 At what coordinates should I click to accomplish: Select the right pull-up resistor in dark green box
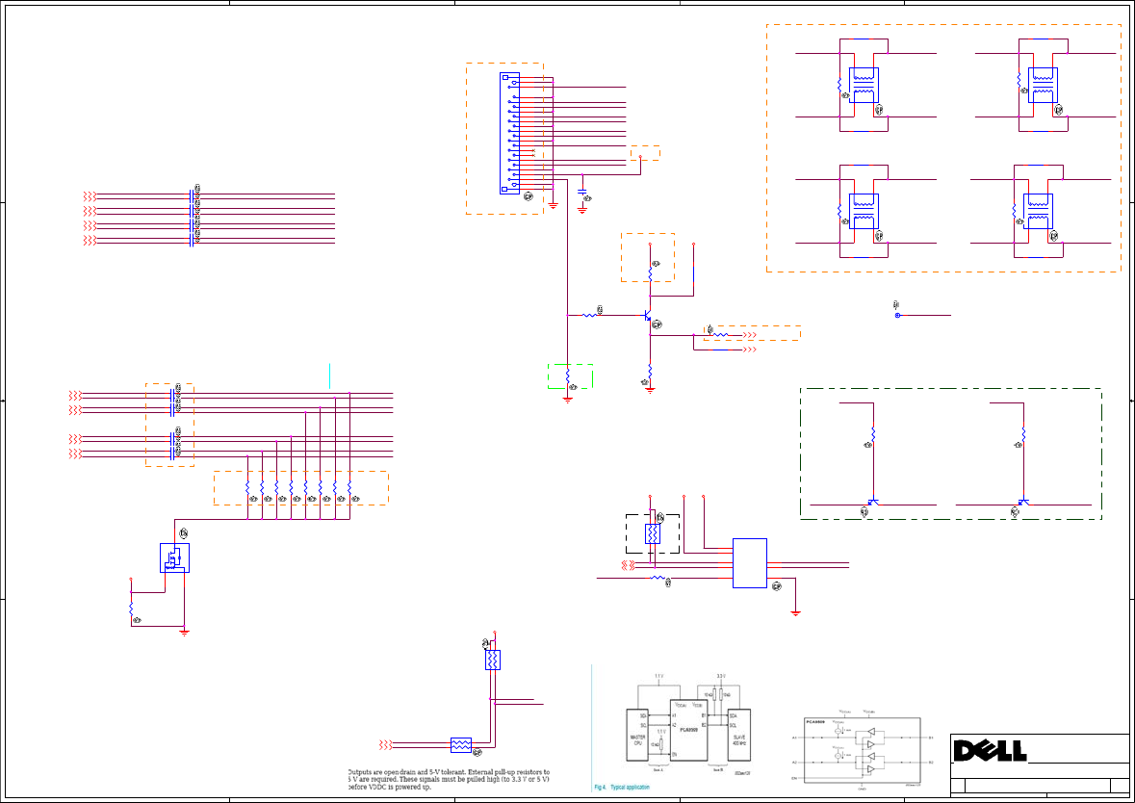click(1022, 433)
